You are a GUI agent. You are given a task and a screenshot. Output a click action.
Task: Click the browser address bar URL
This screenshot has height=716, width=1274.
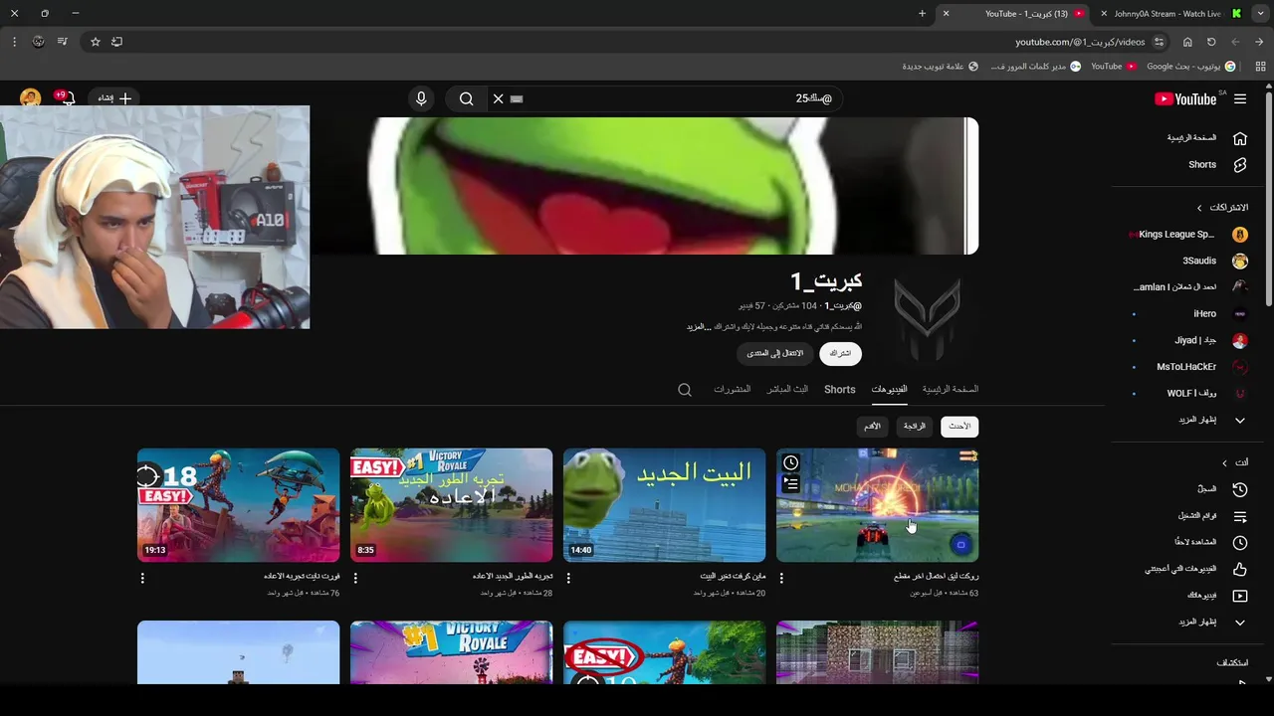1080,42
